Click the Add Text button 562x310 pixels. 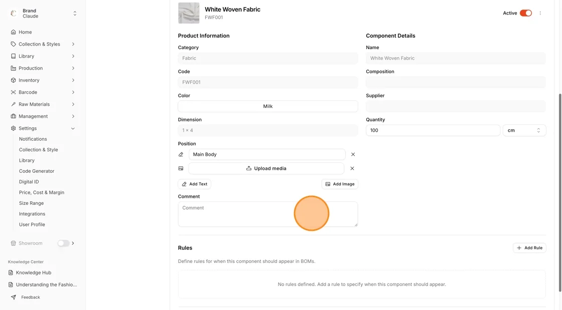coord(194,184)
